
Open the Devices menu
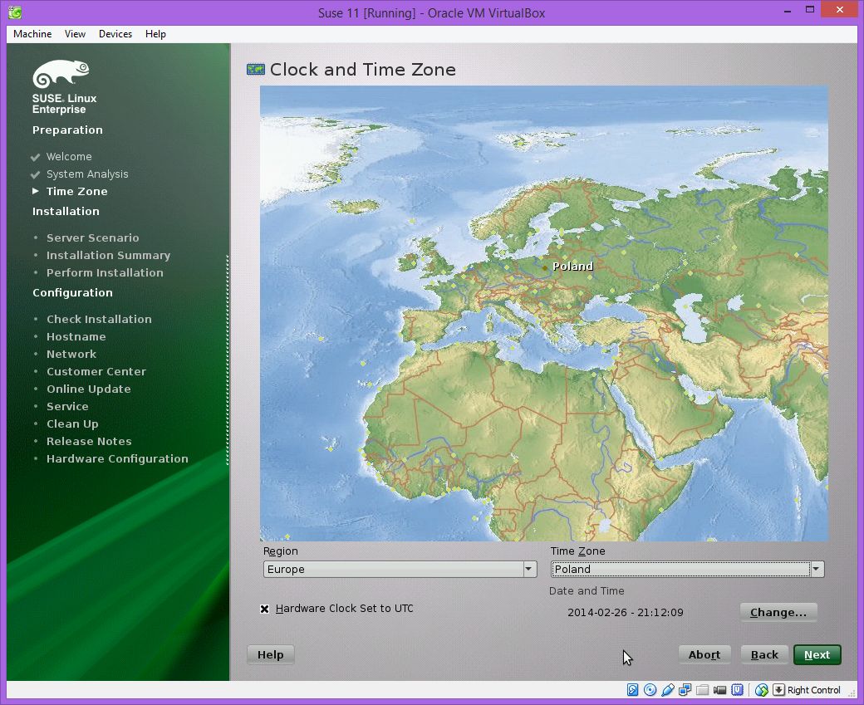115,33
